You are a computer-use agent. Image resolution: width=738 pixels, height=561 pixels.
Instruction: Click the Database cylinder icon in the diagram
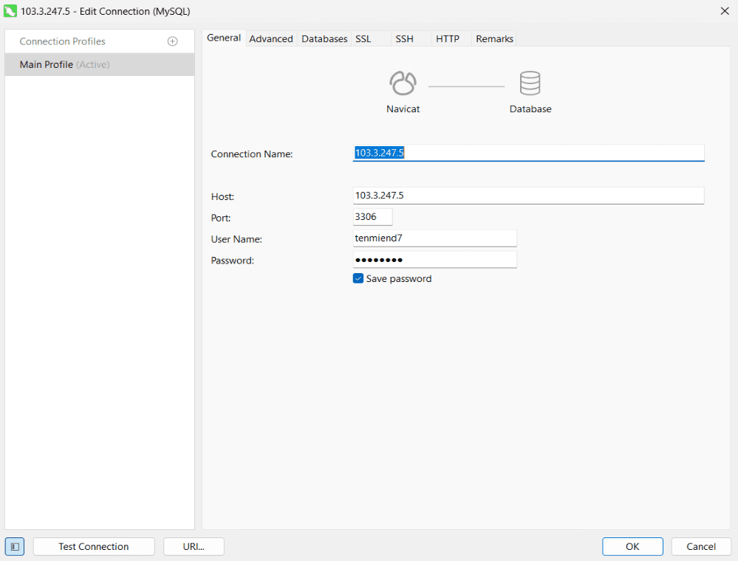[x=530, y=83]
